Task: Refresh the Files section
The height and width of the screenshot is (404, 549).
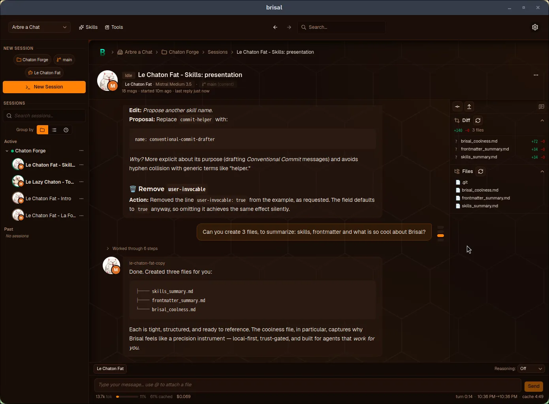Action: 481,171
